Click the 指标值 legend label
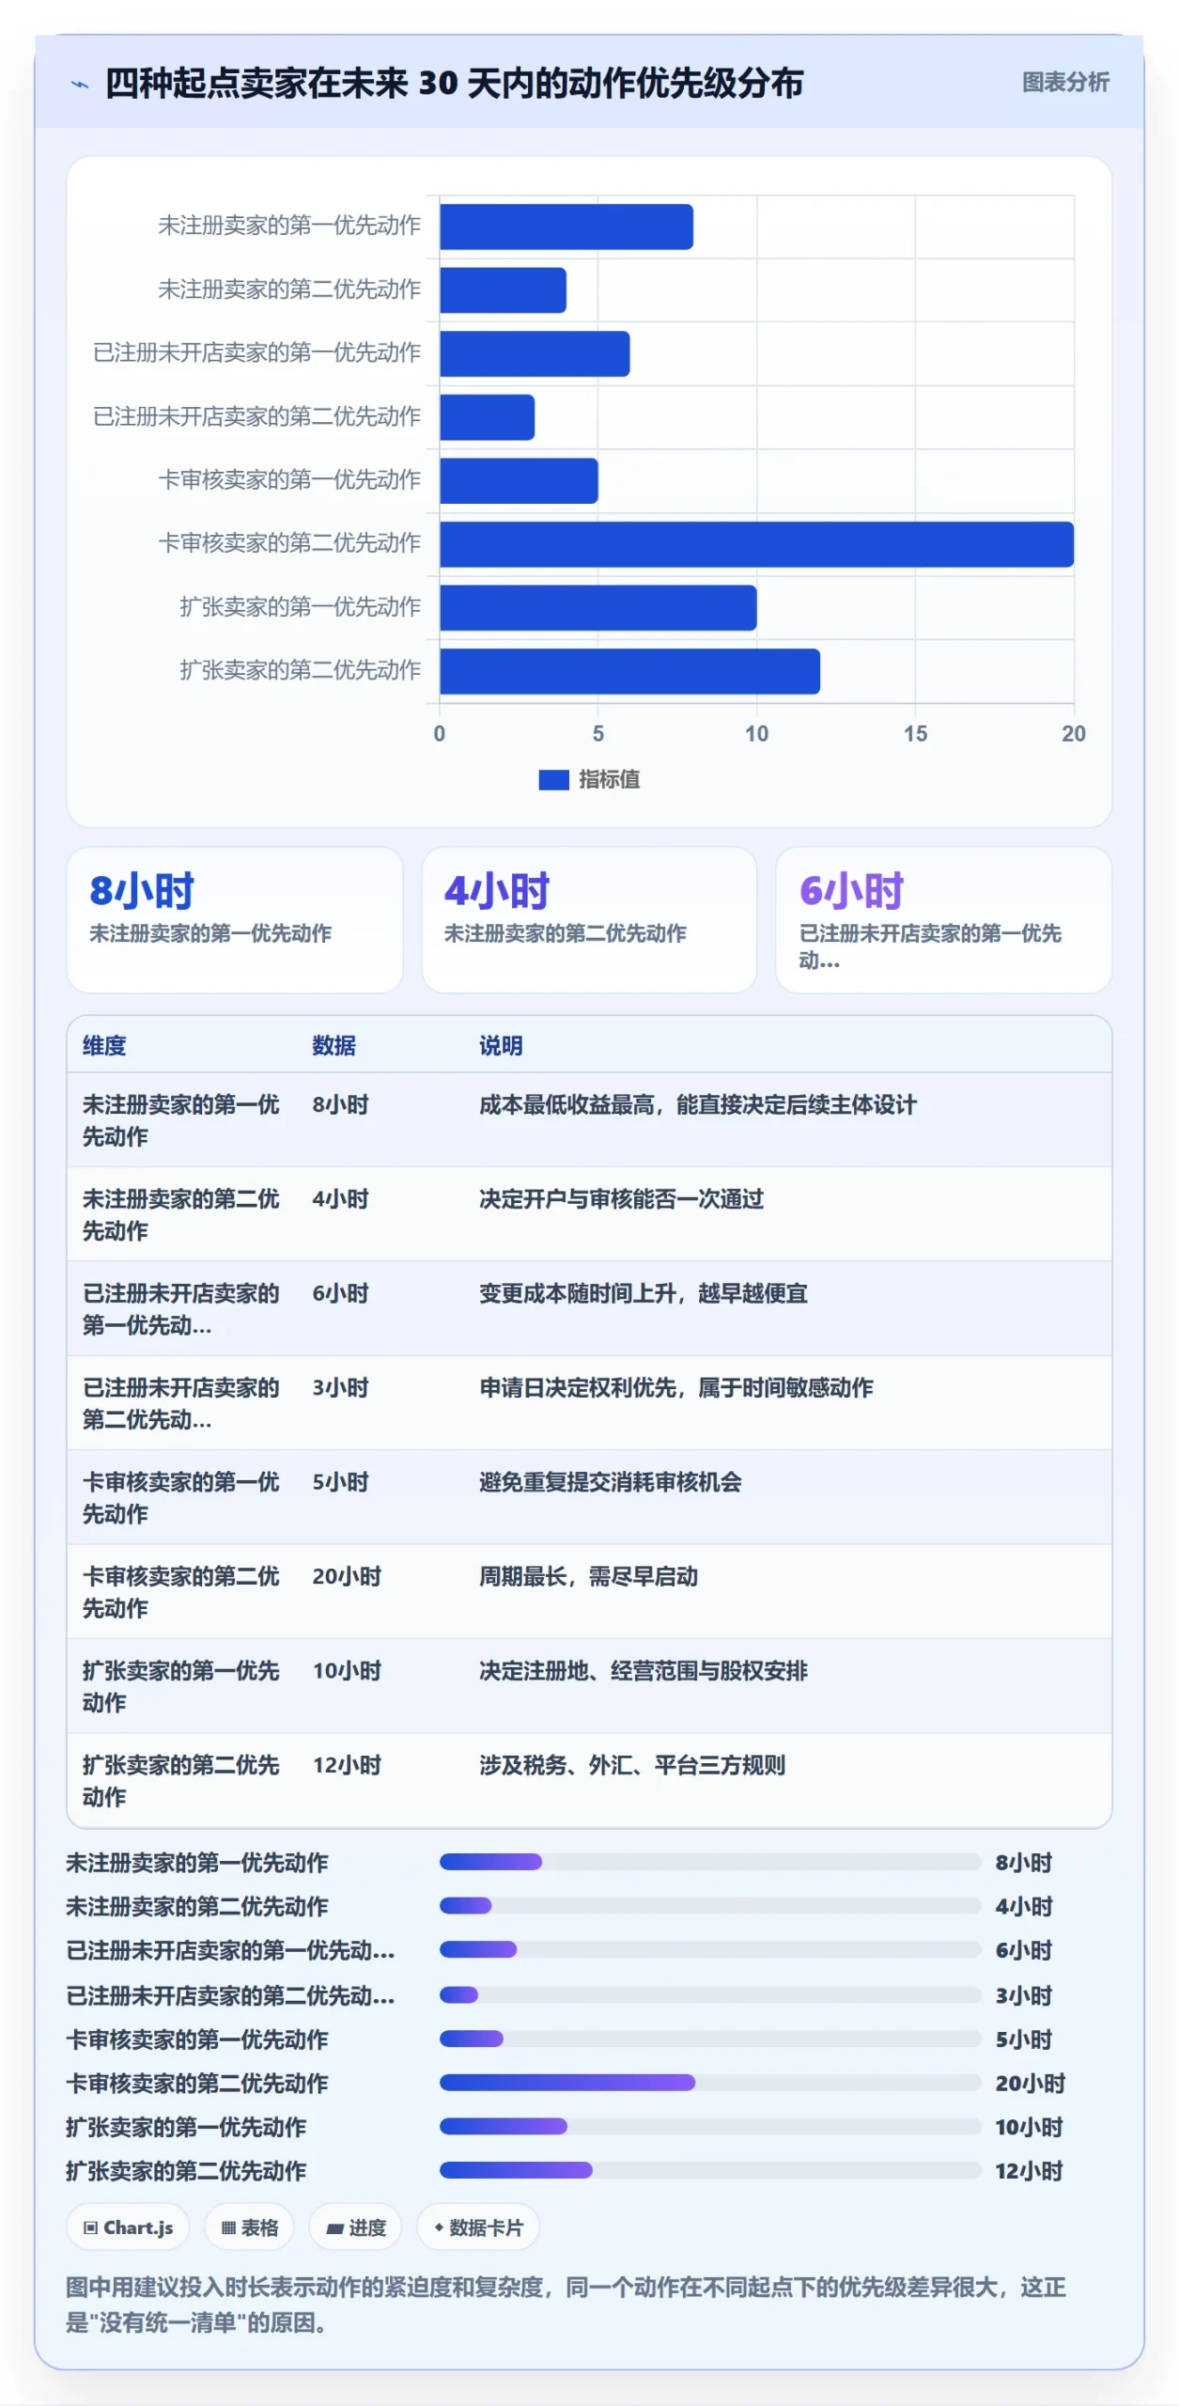 click(609, 779)
